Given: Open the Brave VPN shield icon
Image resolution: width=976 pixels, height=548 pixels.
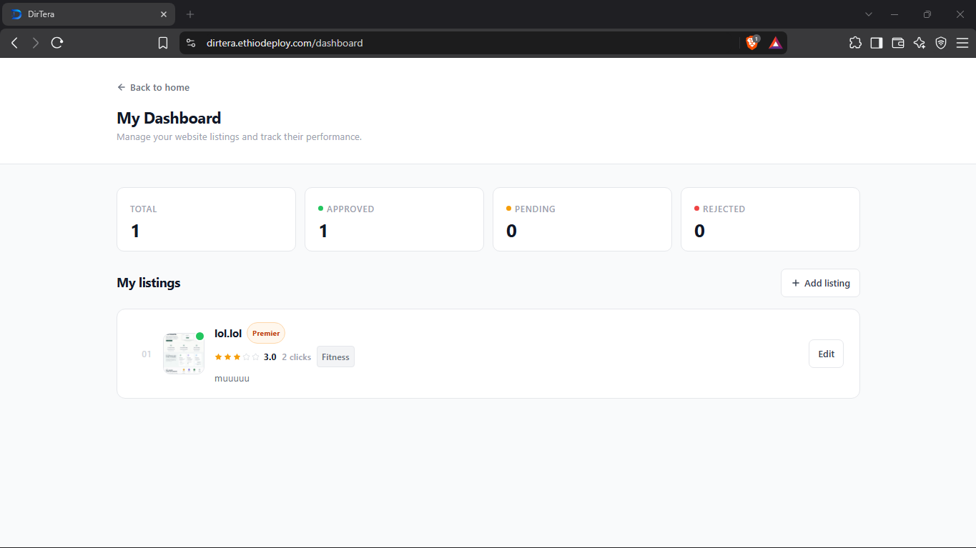Looking at the screenshot, I should pos(941,43).
